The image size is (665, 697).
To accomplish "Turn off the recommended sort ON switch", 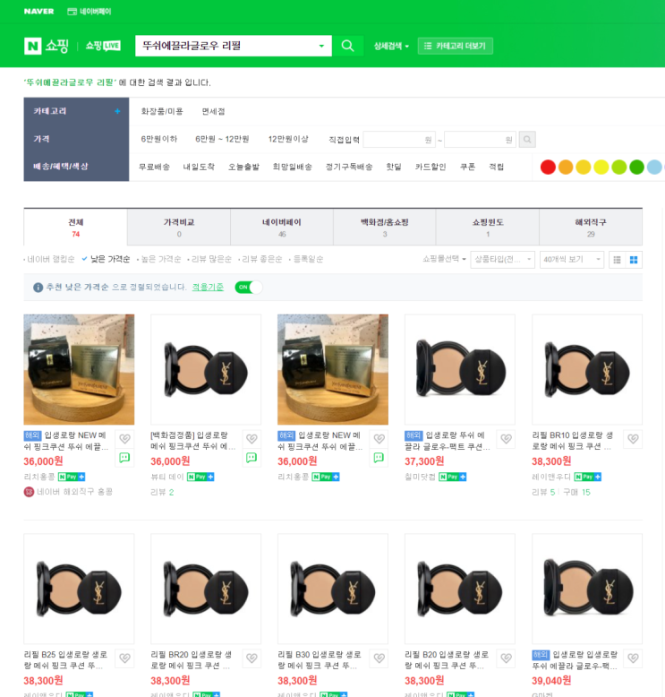I will coord(248,288).
